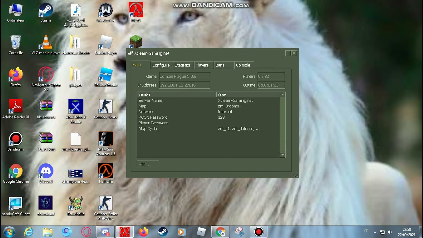Open Bandicam desktop shortcut
Screen dimensions: 423x238
[x=16, y=141]
